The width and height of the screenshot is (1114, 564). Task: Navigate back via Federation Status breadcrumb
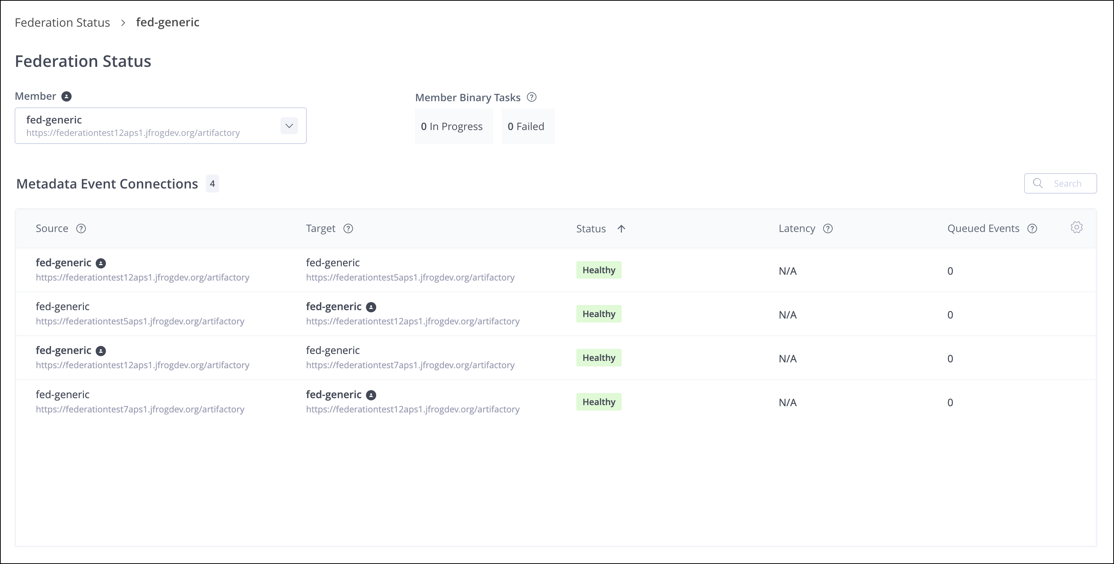(x=62, y=22)
